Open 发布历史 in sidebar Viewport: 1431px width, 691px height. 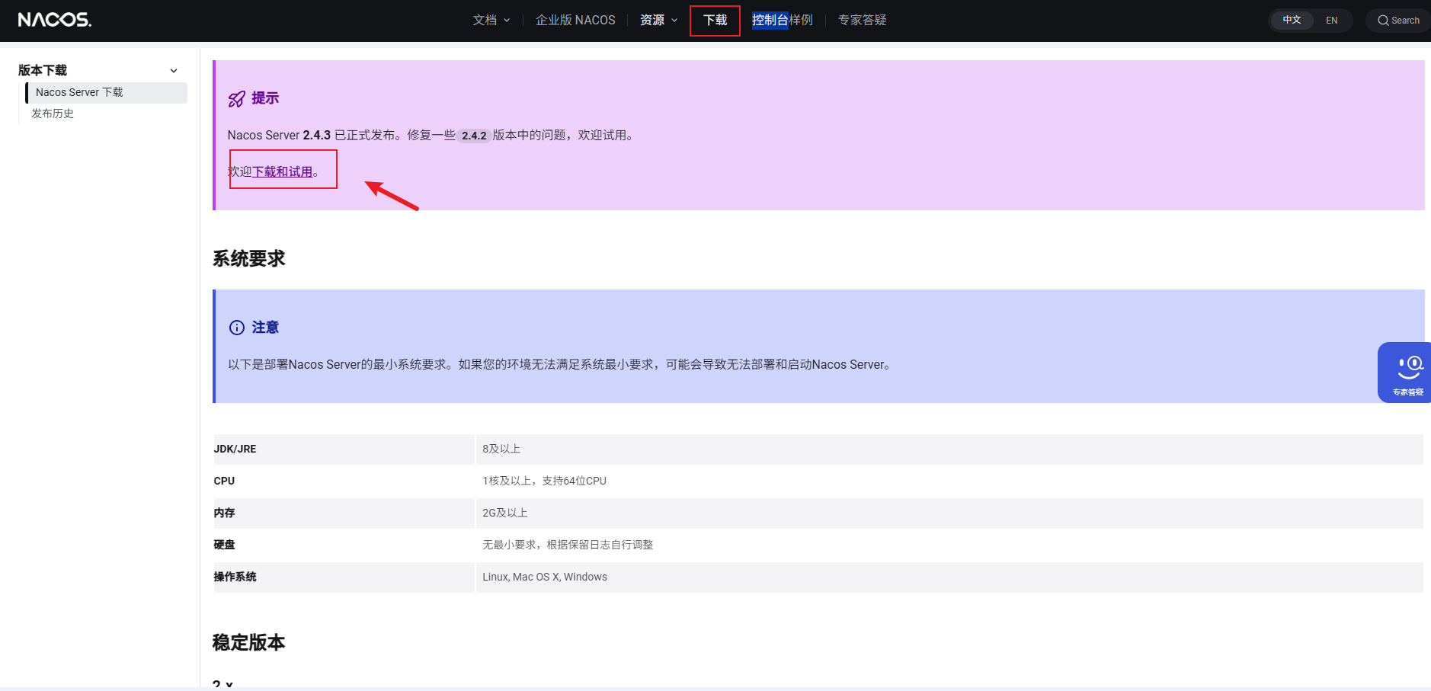pyautogui.click(x=53, y=114)
